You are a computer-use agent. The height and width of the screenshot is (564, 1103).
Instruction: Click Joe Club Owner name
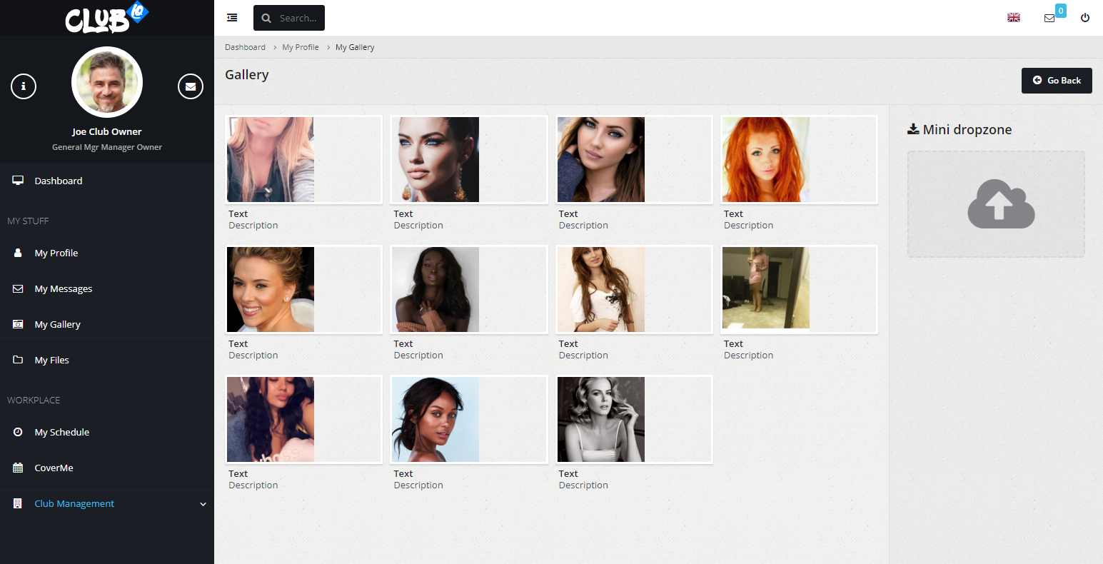tap(107, 131)
